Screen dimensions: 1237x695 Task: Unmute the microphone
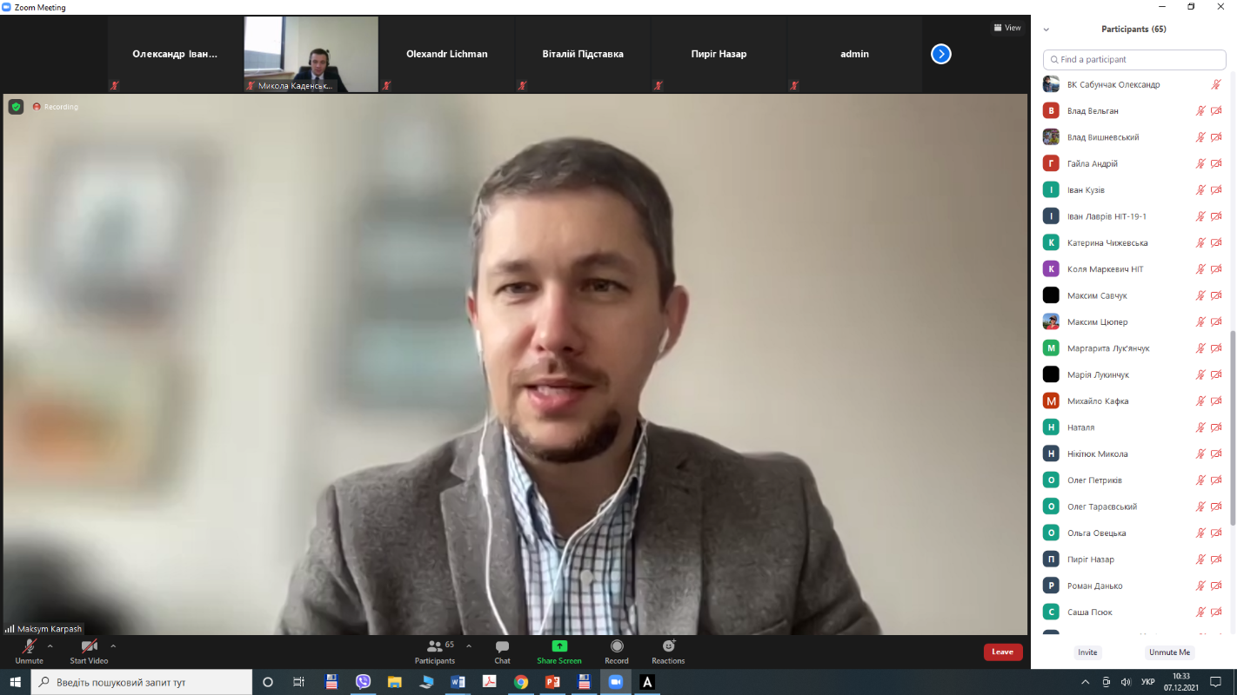coord(29,647)
